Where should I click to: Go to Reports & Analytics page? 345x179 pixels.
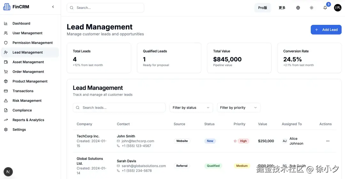pos(28,120)
